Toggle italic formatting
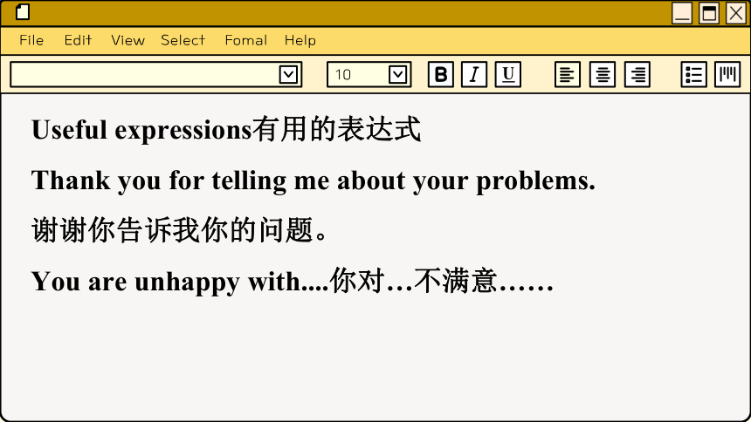 coord(474,74)
